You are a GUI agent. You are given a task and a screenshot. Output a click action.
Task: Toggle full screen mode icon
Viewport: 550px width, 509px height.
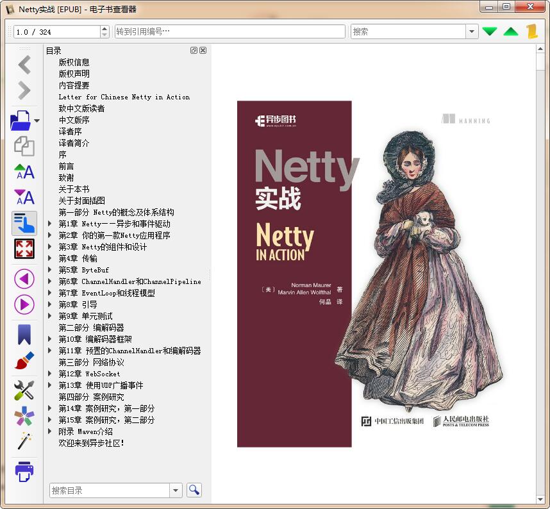[24, 249]
